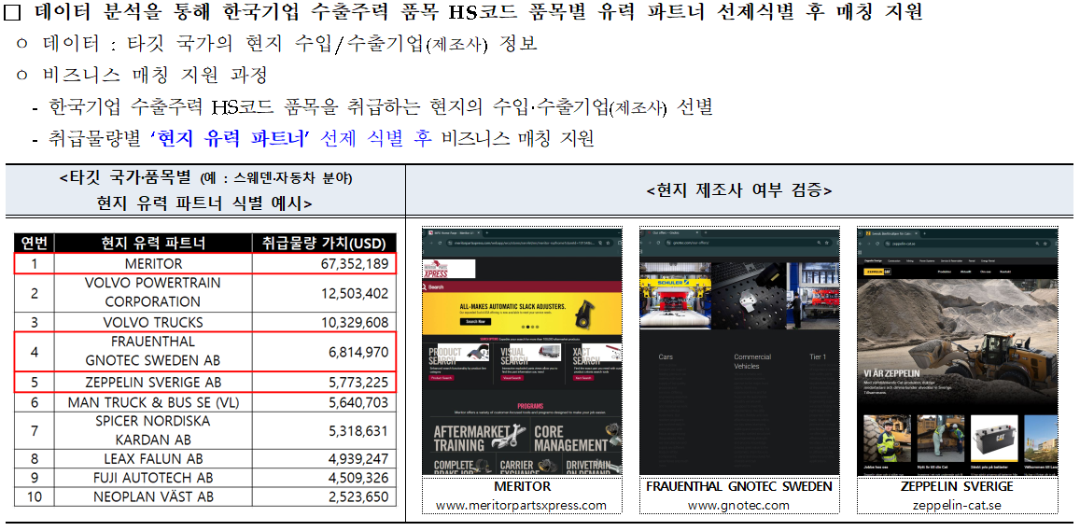Click value '12,503,402' in table
The height and width of the screenshot is (531, 1080).
(354, 293)
